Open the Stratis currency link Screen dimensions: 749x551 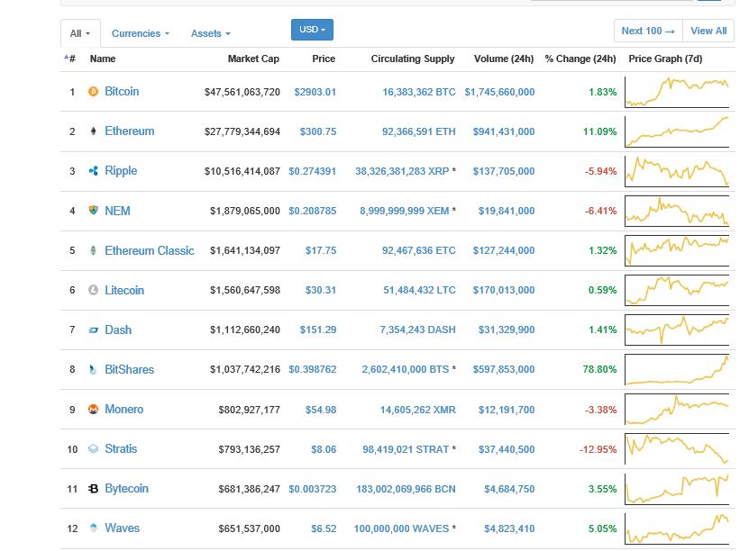[121, 448]
